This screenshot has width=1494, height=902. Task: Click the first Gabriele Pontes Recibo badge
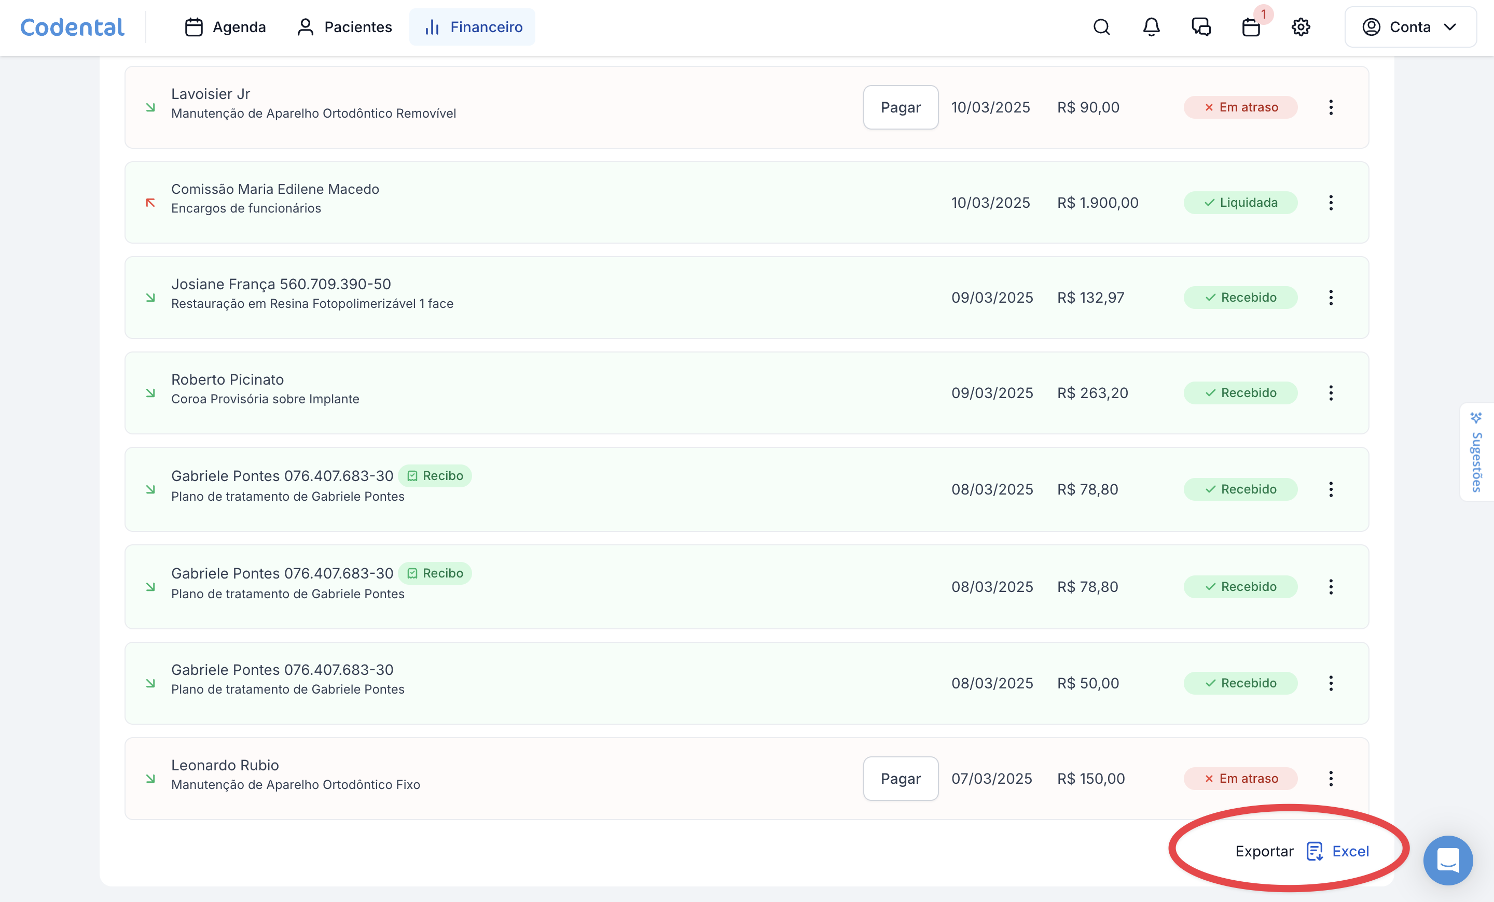pyautogui.click(x=435, y=475)
